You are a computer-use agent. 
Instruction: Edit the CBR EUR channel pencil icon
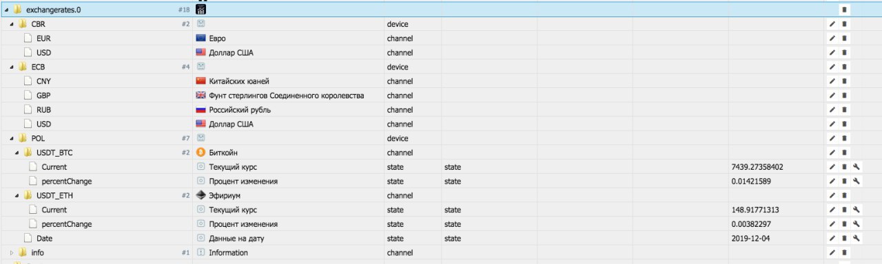(x=833, y=38)
